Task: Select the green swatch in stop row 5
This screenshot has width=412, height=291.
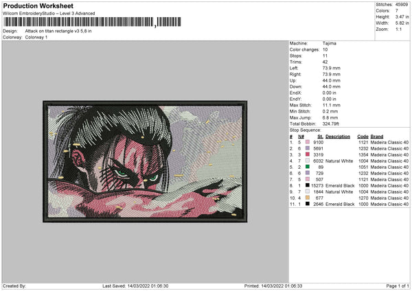Action: (308, 167)
